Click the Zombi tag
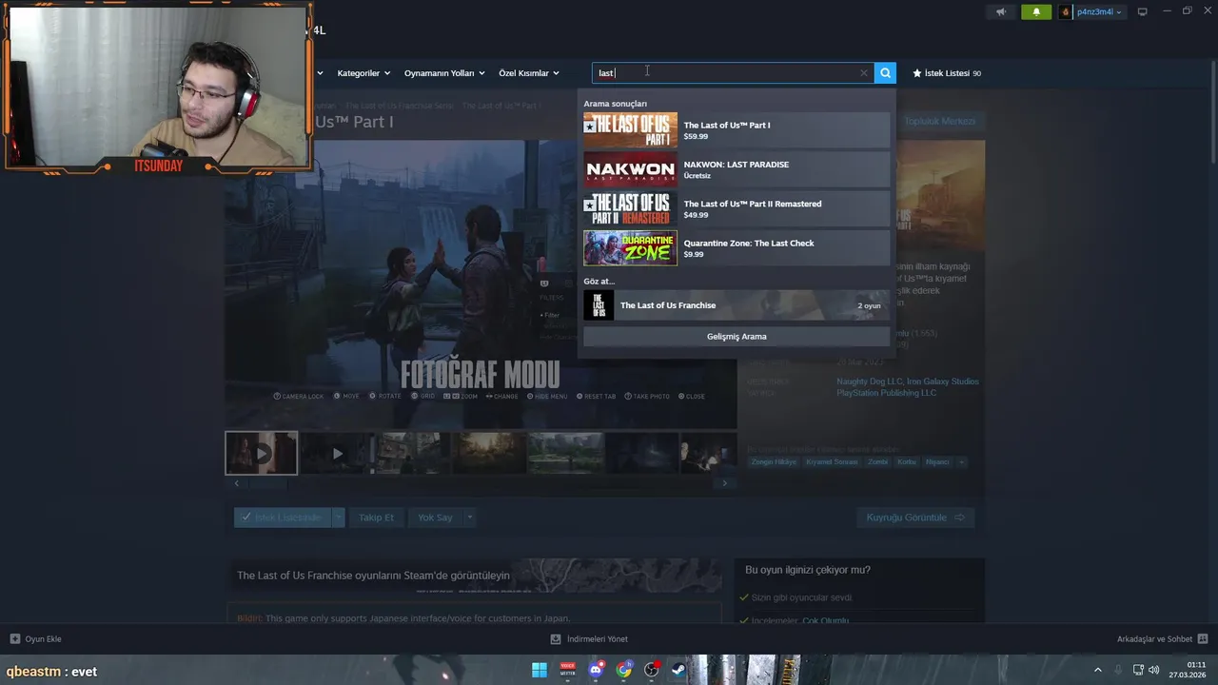Viewport: 1218px width, 685px height. point(877,462)
